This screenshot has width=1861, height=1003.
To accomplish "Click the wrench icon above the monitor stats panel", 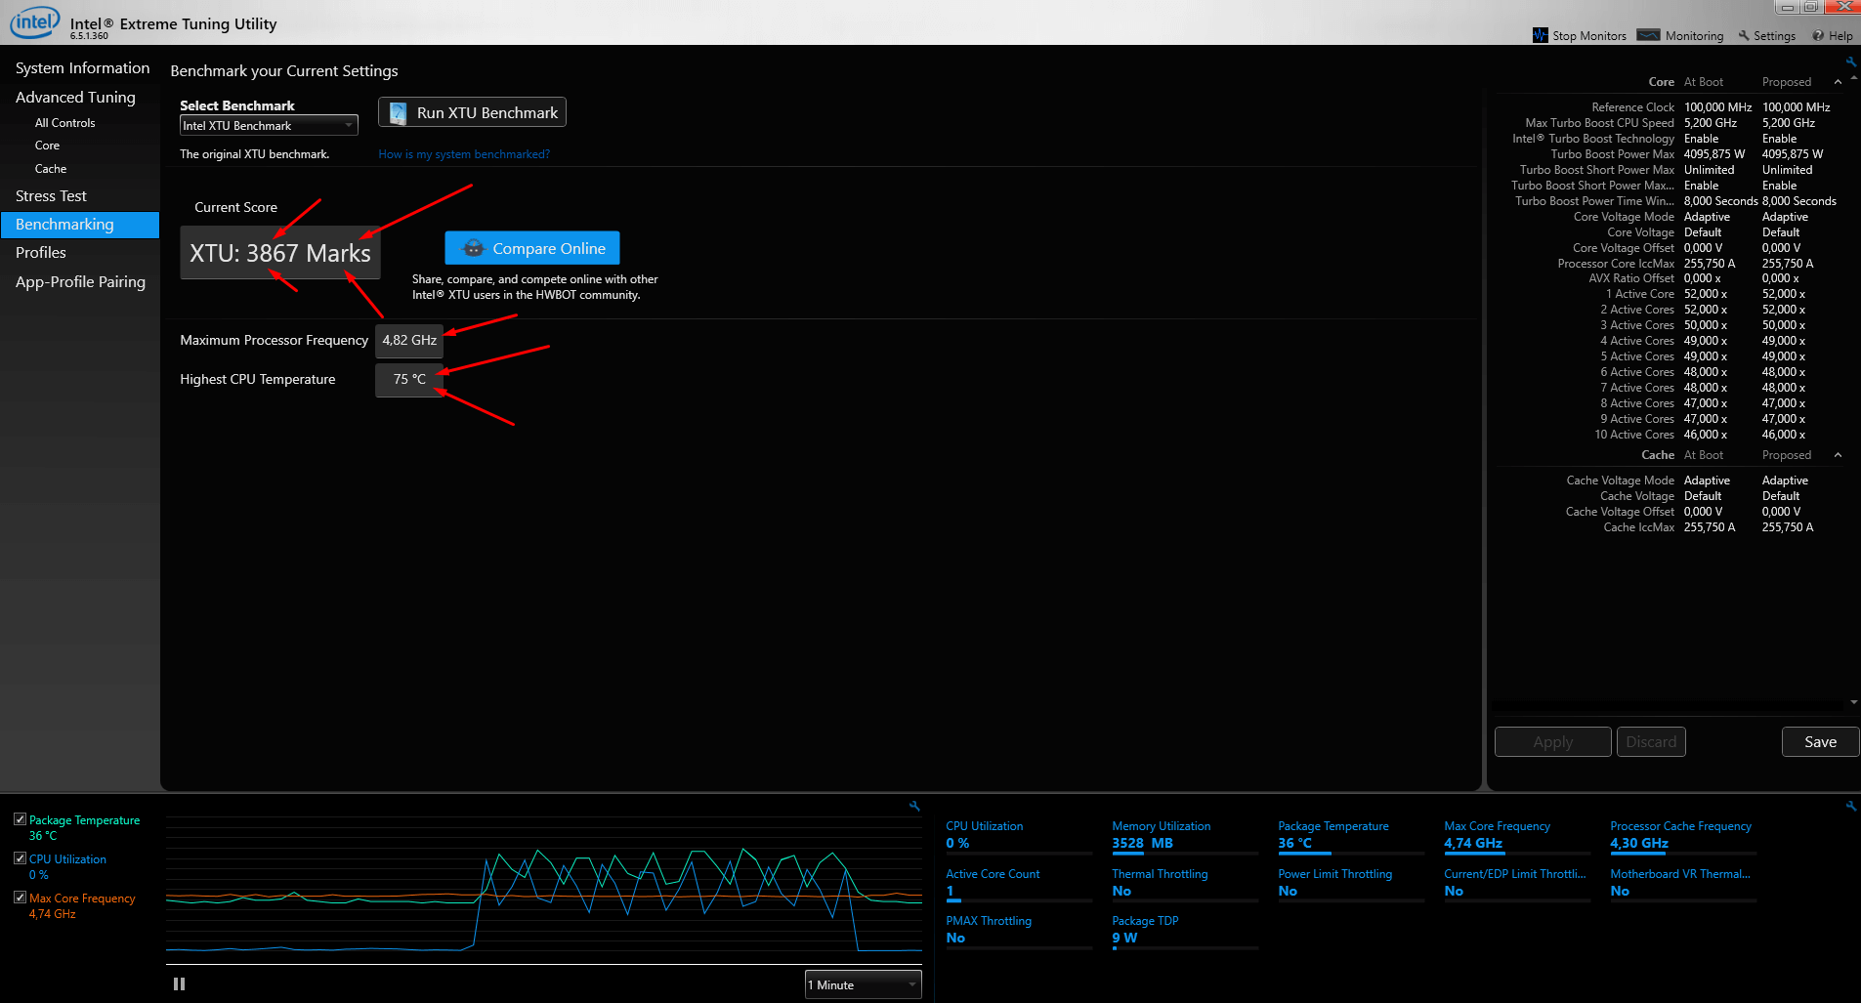I will [x=1850, y=807].
